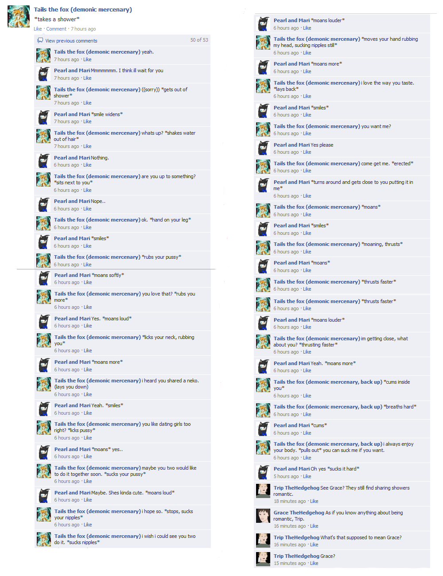443x576 pixels.
Task: Click the Comment link under main post
Action: pyautogui.click(x=56, y=29)
